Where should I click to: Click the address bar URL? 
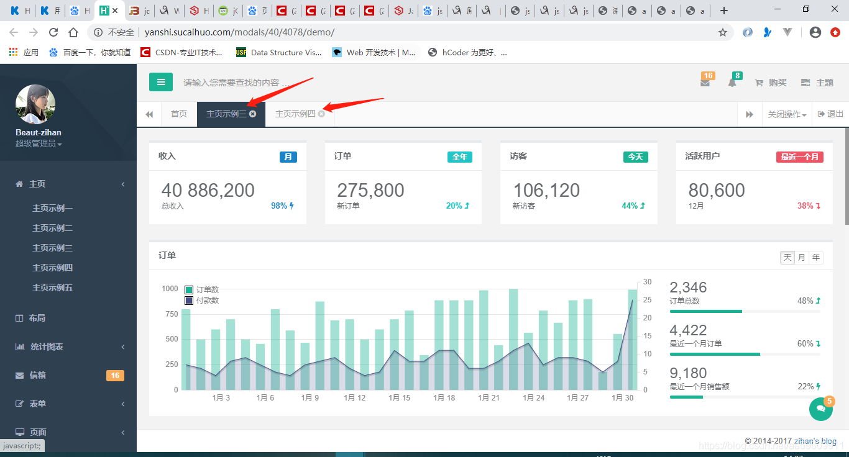click(239, 32)
